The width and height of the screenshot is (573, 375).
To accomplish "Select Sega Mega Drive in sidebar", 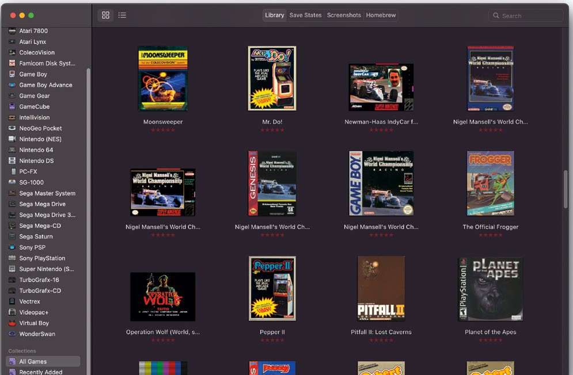I will (x=43, y=204).
